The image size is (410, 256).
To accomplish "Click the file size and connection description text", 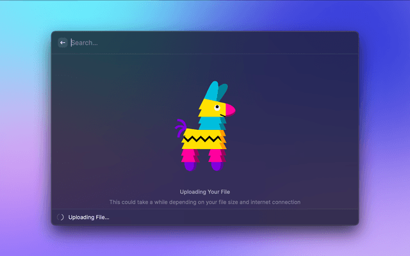I will pos(204,202).
